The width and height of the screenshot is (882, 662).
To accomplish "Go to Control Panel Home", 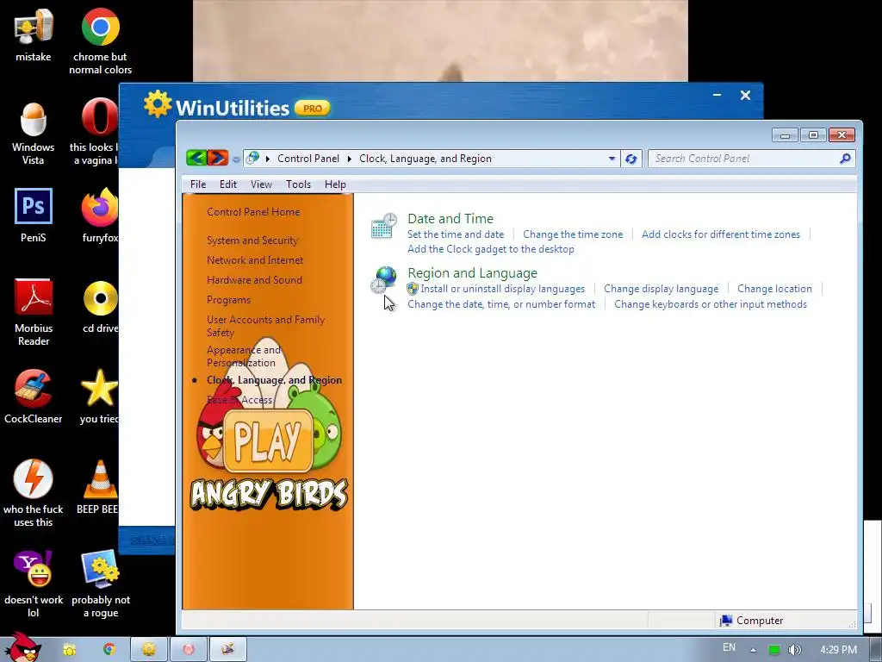I will pos(253,212).
